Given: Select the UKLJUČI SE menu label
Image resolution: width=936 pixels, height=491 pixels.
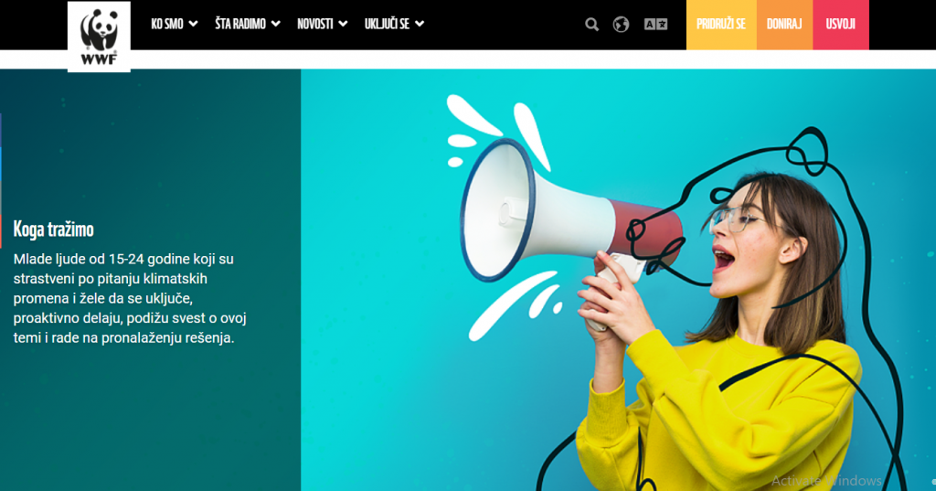Looking at the screenshot, I should [387, 24].
